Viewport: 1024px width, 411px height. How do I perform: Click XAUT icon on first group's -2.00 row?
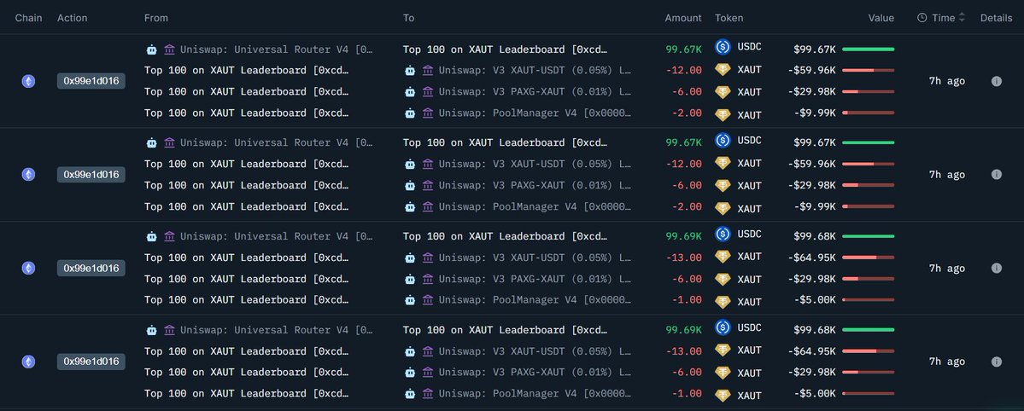pos(723,115)
